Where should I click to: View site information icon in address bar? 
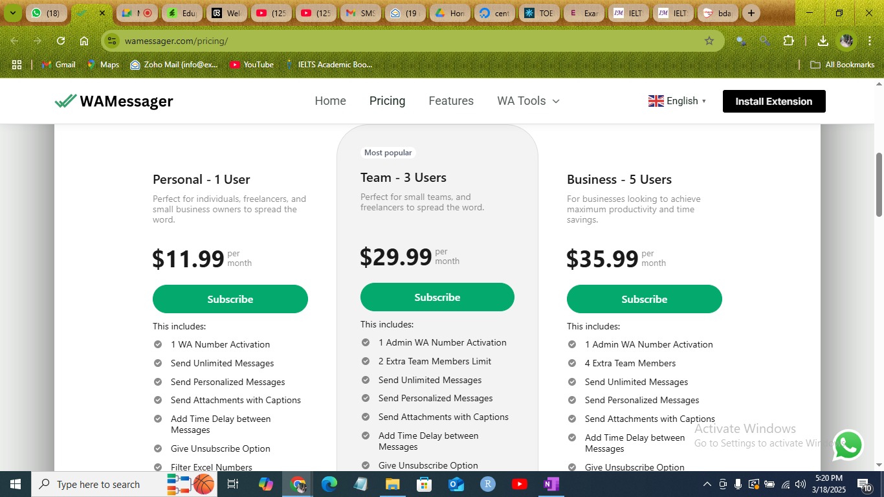click(112, 41)
